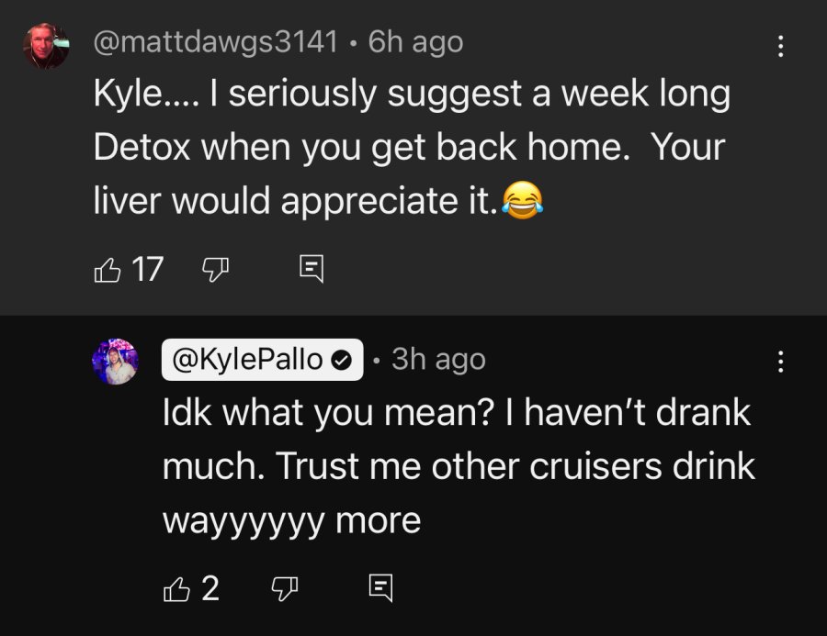The image size is (827, 636).
Task: Click the laughing tears emoji in the comment
Action: [x=522, y=200]
